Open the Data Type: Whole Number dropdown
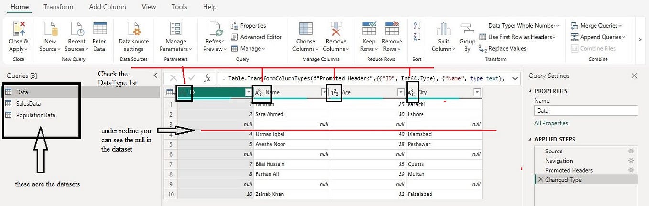The image size is (649, 206). [x=524, y=25]
